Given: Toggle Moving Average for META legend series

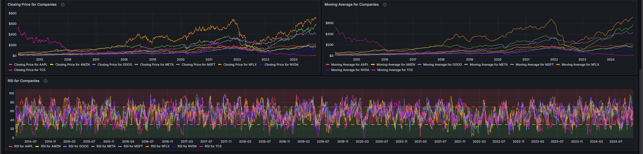Looking at the screenshot, I should click(x=488, y=65).
